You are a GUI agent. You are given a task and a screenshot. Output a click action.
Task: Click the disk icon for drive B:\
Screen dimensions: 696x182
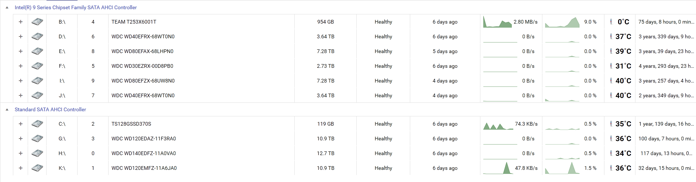click(37, 22)
